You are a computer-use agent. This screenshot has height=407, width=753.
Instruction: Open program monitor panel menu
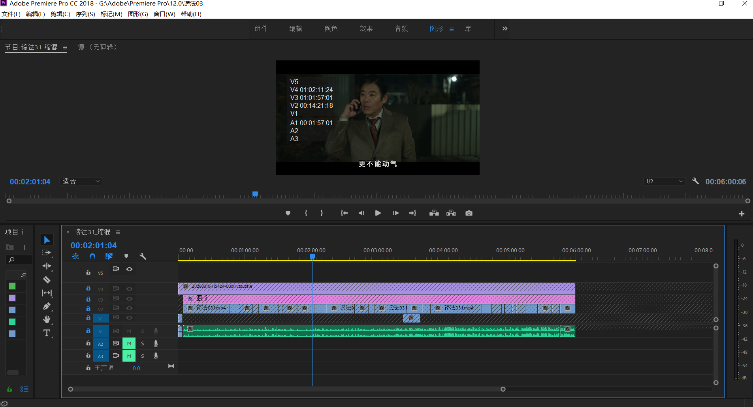[65, 48]
